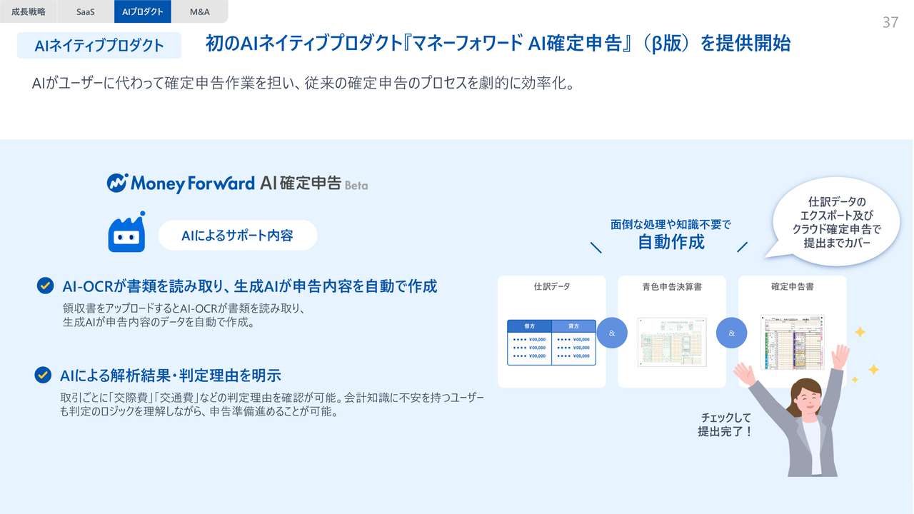Click the 借方 column header in table
The width and height of the screenshot is (914, 514).
click(x=529, y=326)
